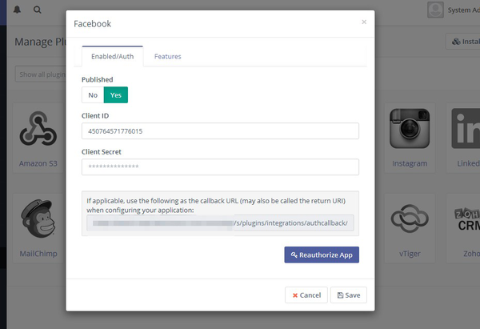The width and height of the screenshot is (480, 329).
Task: Open the search magnifier icon
Action: coord(38,10)
